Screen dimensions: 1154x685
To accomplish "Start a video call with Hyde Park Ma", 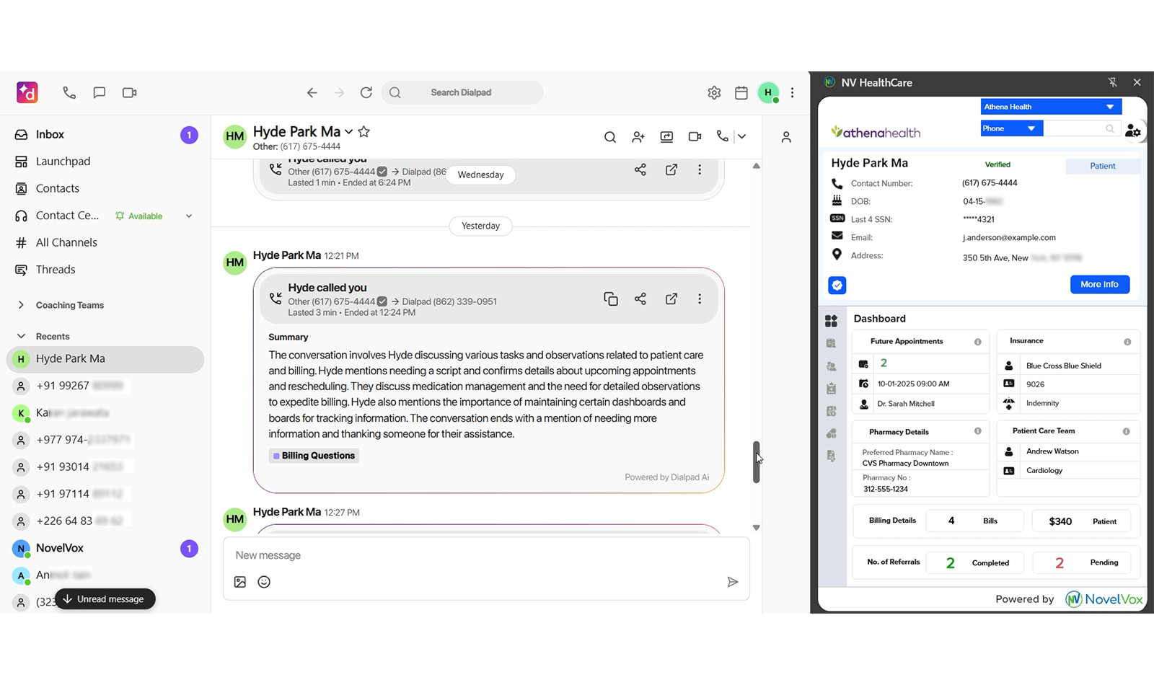I will point(694,136).
